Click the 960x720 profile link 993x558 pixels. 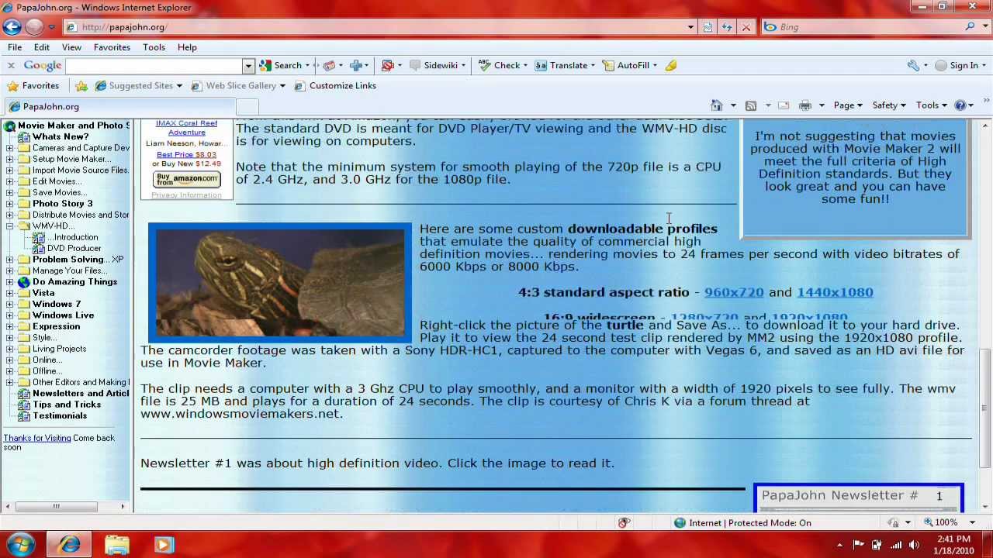(x=734, y=292)
